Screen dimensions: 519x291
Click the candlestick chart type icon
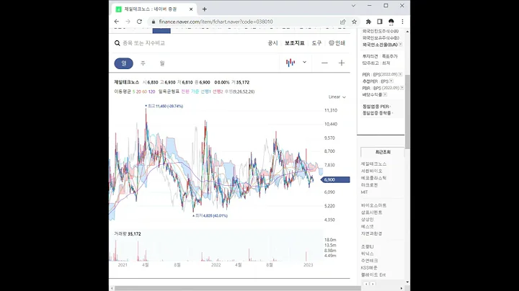[x=290, y=63]
